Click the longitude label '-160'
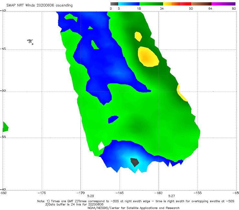This screenshot has height=210, width=239. (159, 193)
